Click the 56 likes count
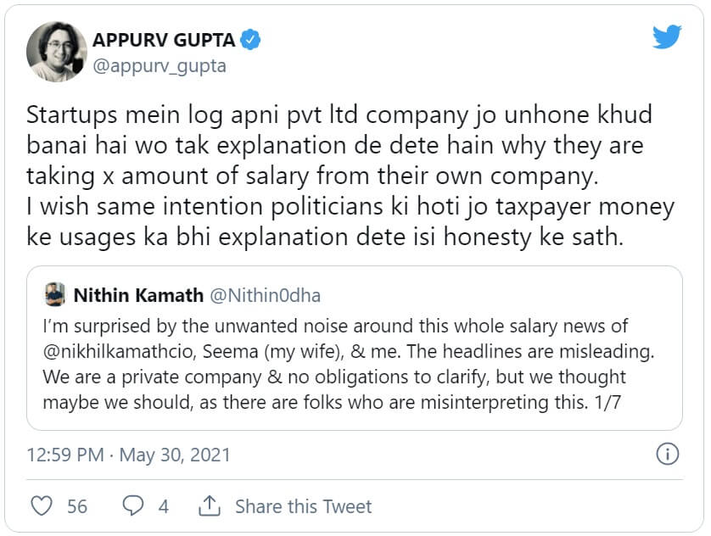 click(77, 506)
